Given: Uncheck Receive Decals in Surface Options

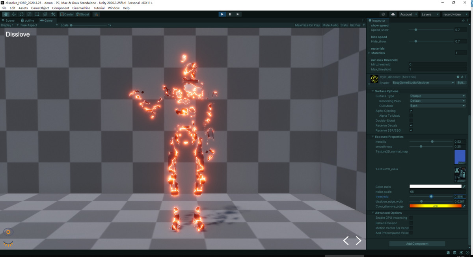Looking at the screenshot, I should click(x=411, y=125).
